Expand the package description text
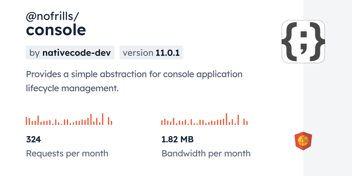 click(134, 81)
